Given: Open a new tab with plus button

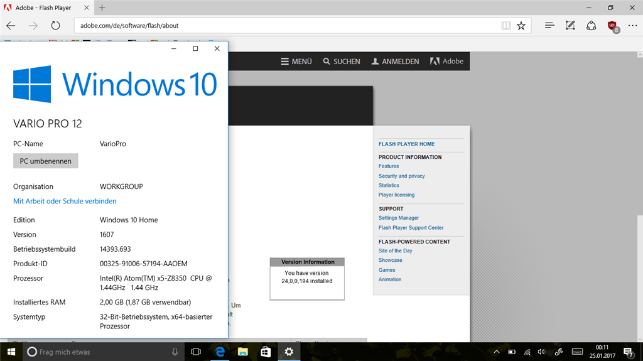Looking at the screenshot, I should (x=102, y=8).
